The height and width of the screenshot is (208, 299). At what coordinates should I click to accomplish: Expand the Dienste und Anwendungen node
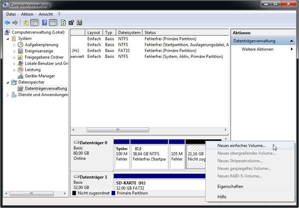tap(8, 95)
